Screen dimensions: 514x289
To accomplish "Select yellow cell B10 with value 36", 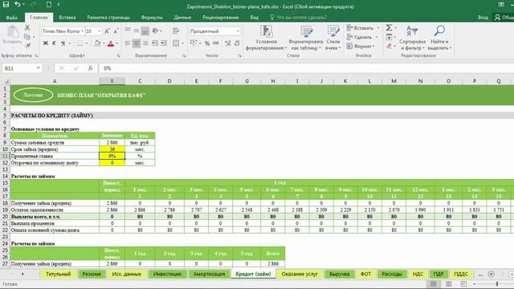I will coord(112,149).
